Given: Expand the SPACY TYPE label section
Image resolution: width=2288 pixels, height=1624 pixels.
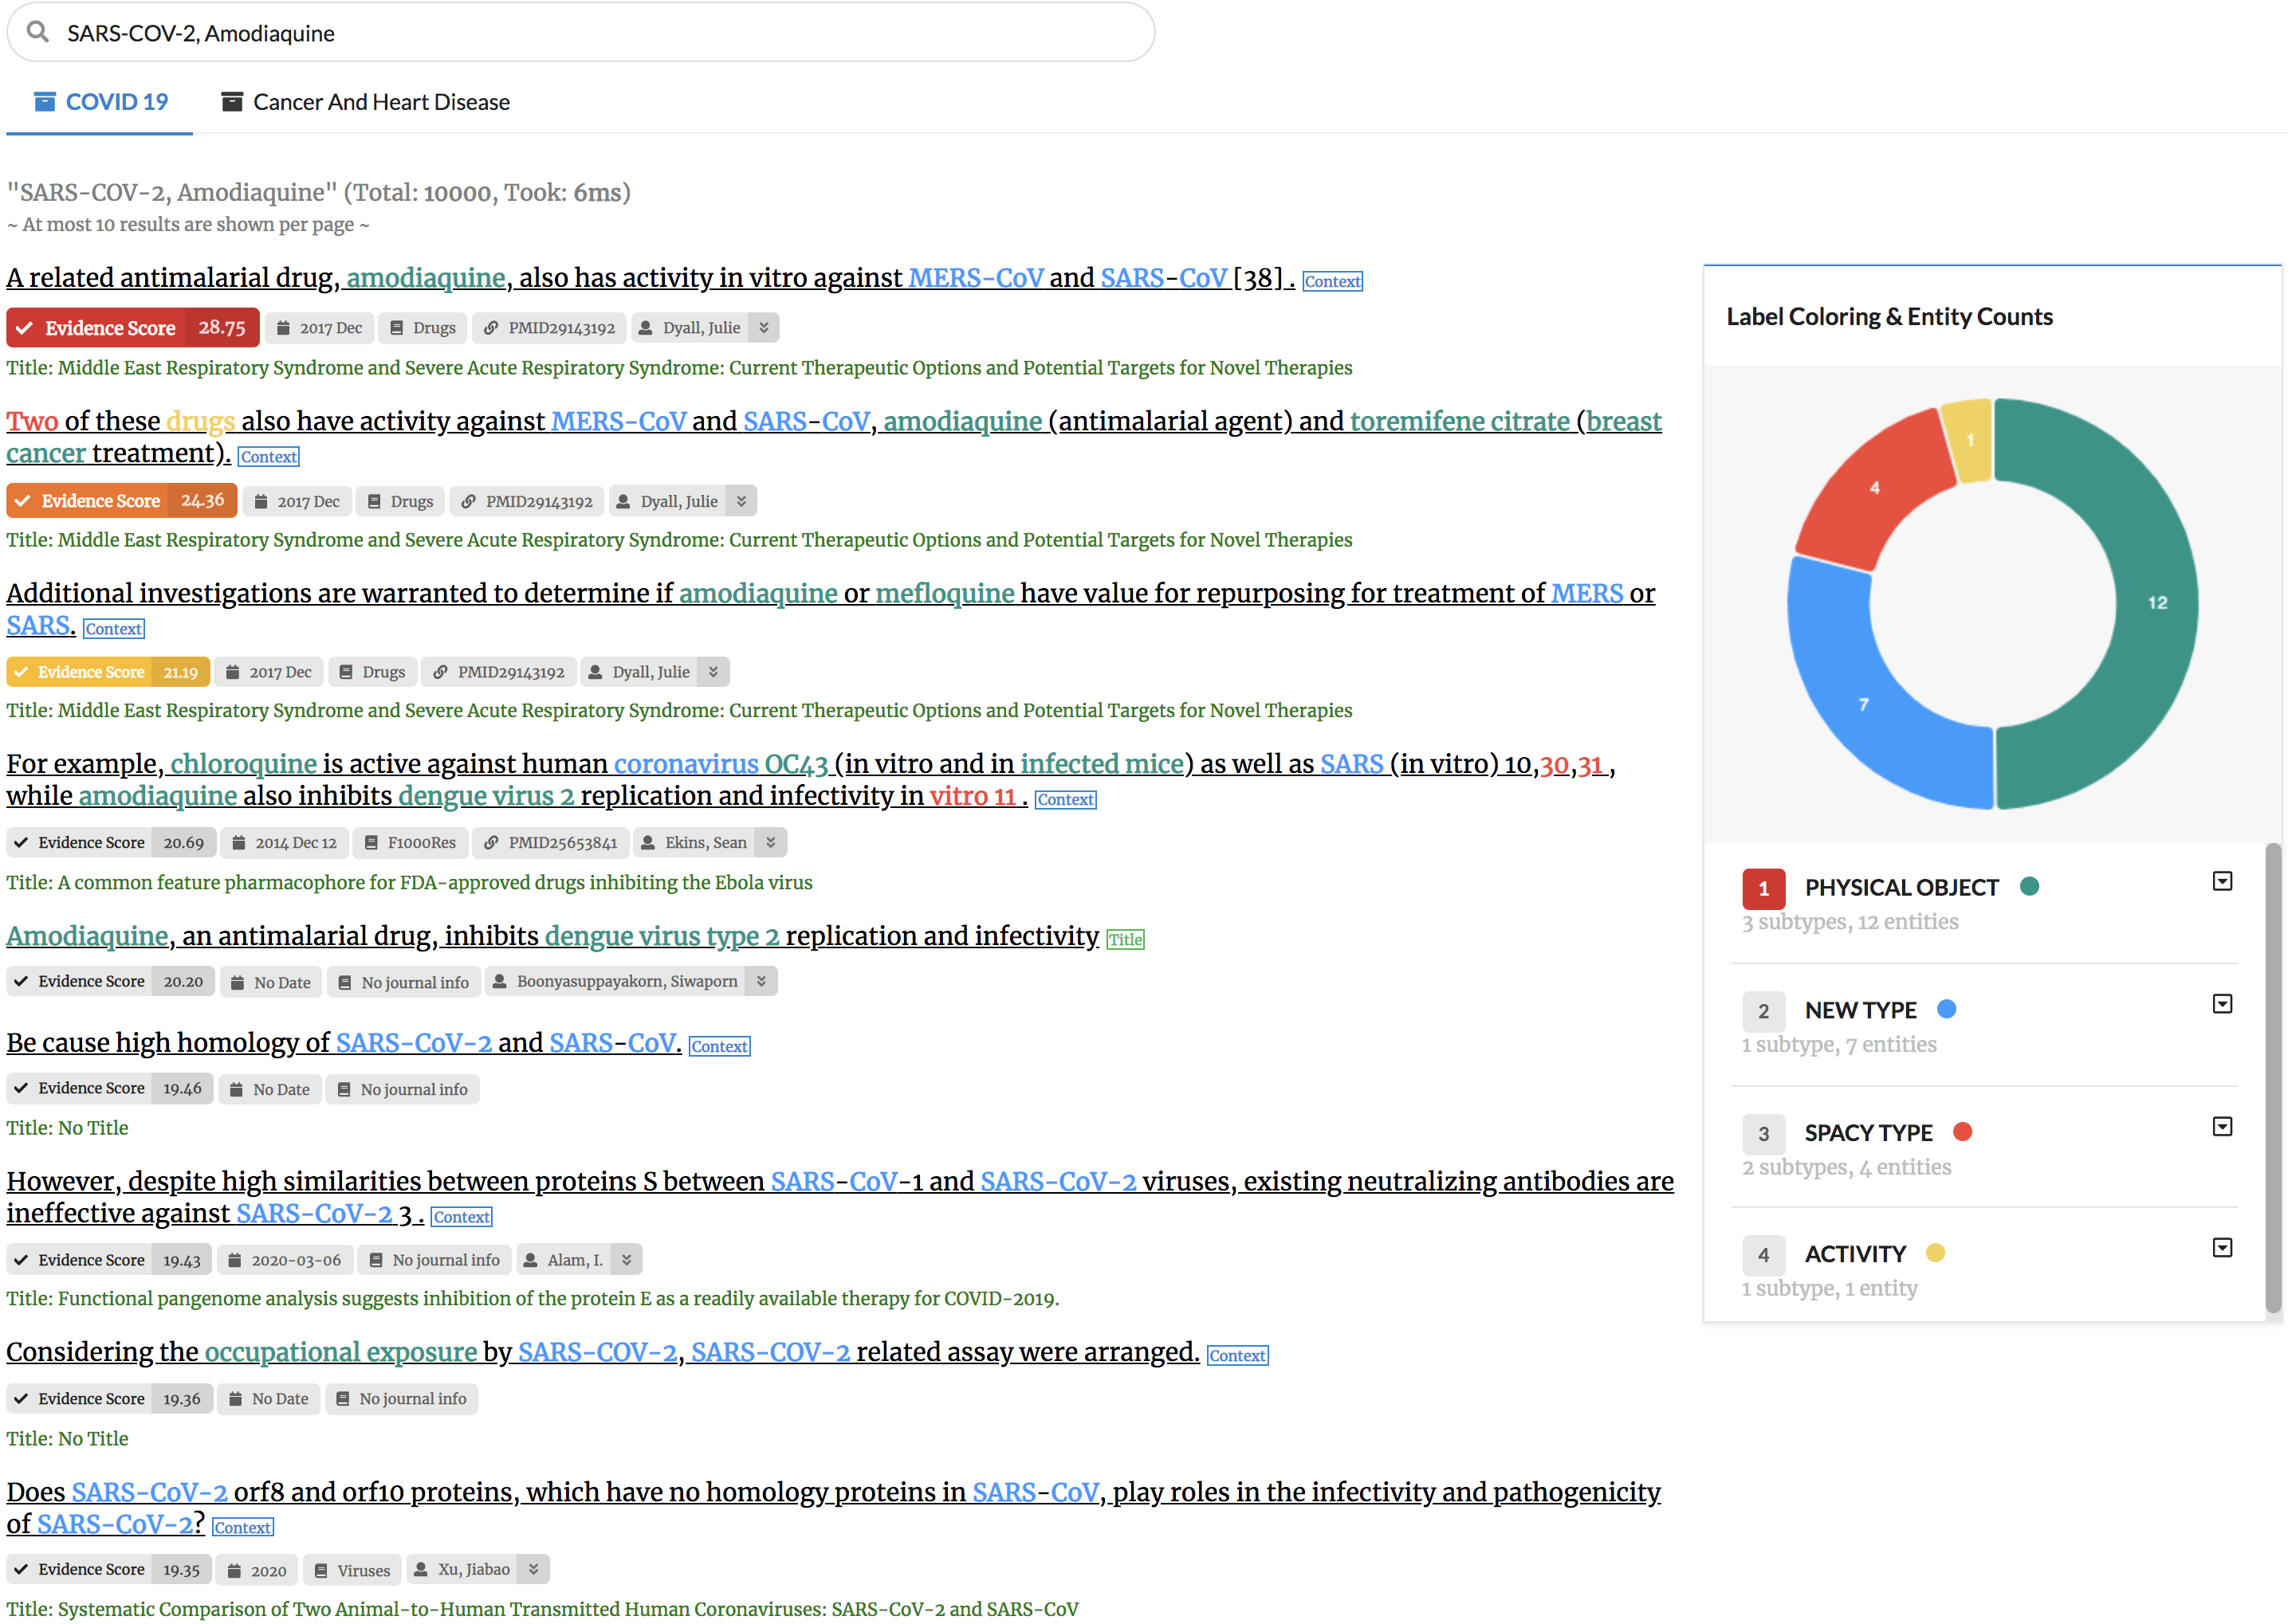Looking at the screenshot, I should 2221,1127.
